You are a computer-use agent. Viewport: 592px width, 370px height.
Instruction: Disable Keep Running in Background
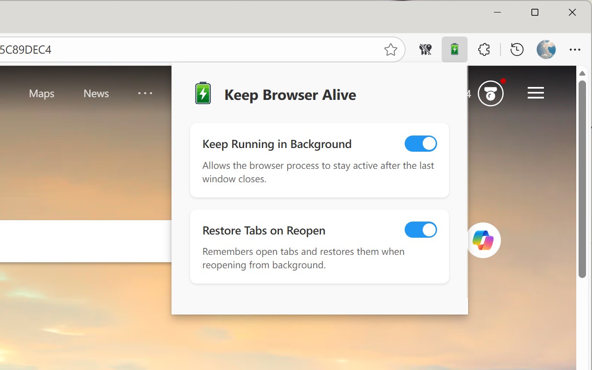[421, 143]
